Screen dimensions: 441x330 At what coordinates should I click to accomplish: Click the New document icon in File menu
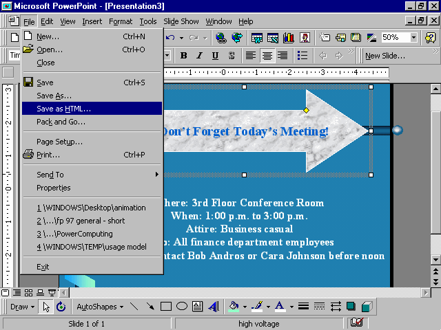[28, 36]
